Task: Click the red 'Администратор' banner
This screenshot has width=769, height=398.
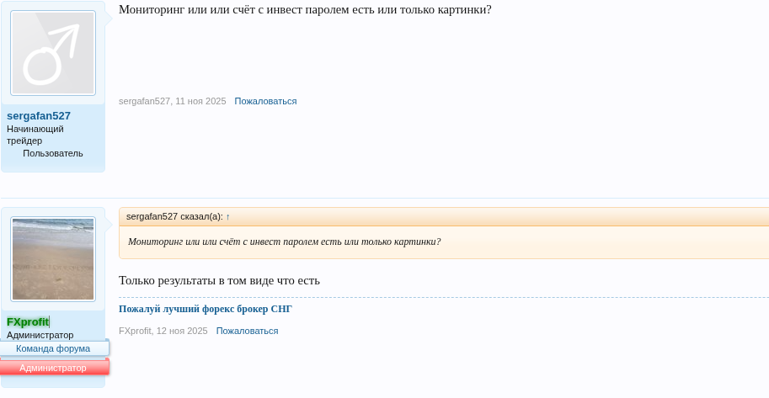Action: tap(53, 368)
